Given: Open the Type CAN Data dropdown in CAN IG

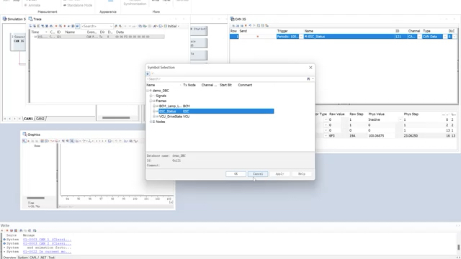Looking at the screenshot, I should (x=445, y=37).
